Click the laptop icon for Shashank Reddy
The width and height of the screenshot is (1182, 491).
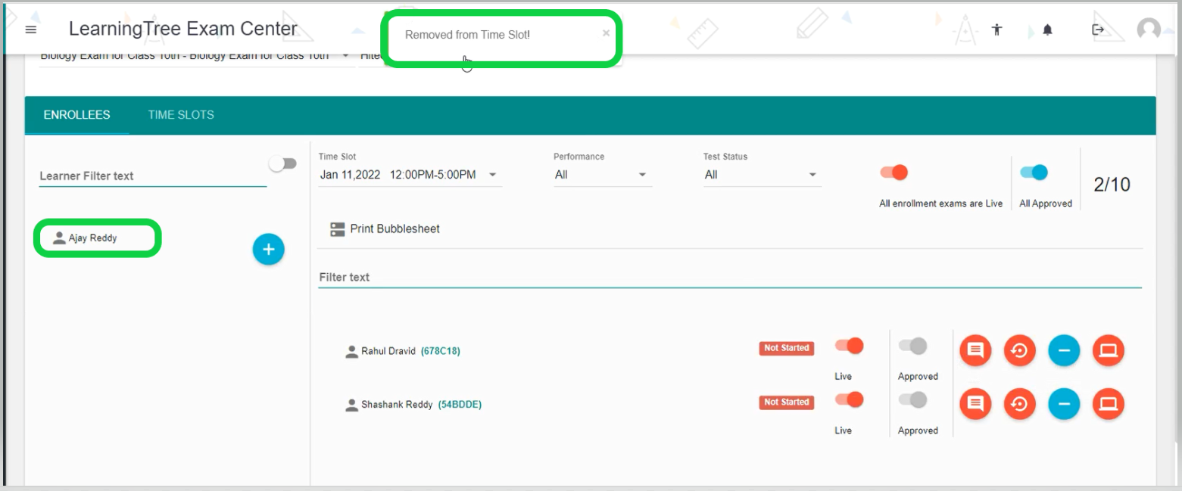pyautogui.click(x=1108, y=405)
